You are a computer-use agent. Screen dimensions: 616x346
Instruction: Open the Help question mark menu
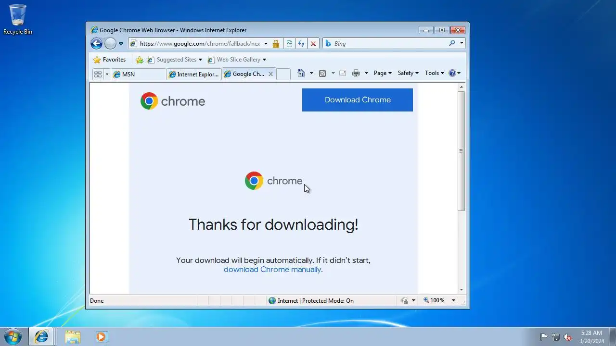click(455, 73)
